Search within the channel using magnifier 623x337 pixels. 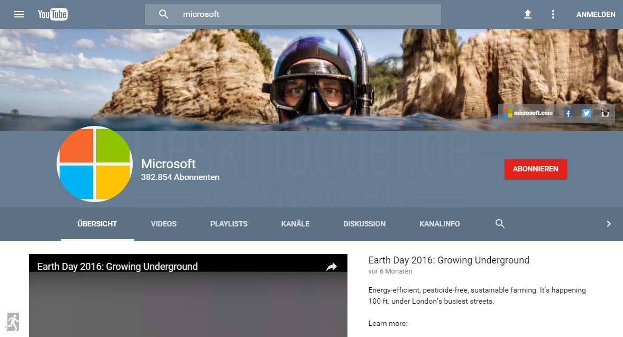click(500, 224)
